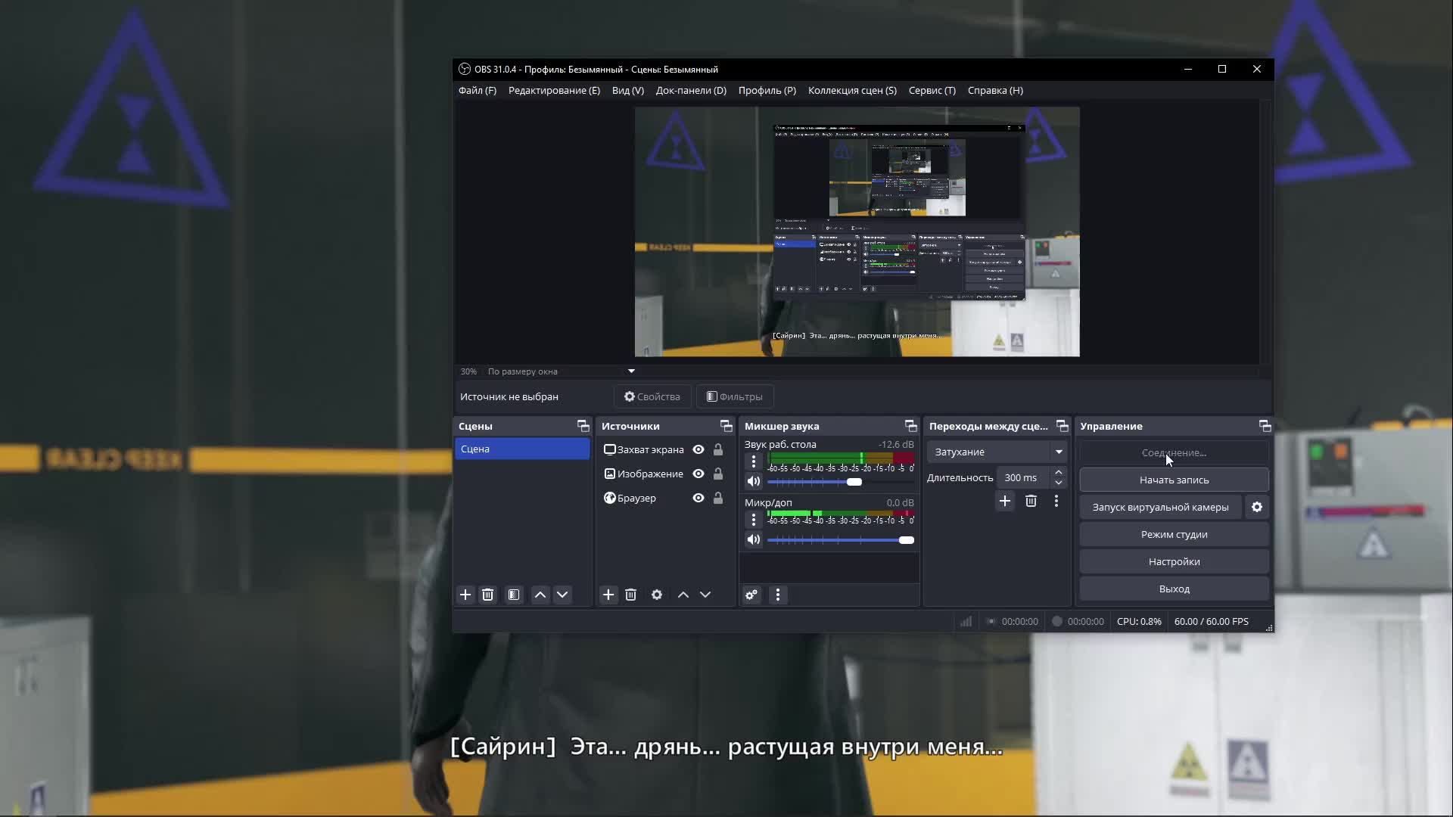
Task: Open virtual camera settings gear
Action: [1257, 508]
